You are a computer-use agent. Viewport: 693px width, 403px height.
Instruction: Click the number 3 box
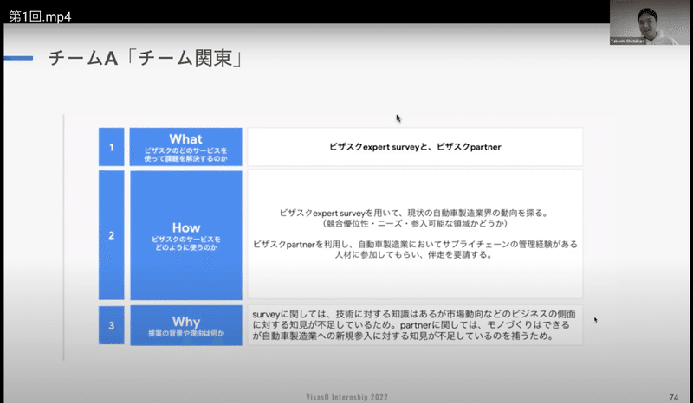click(112, 325)
